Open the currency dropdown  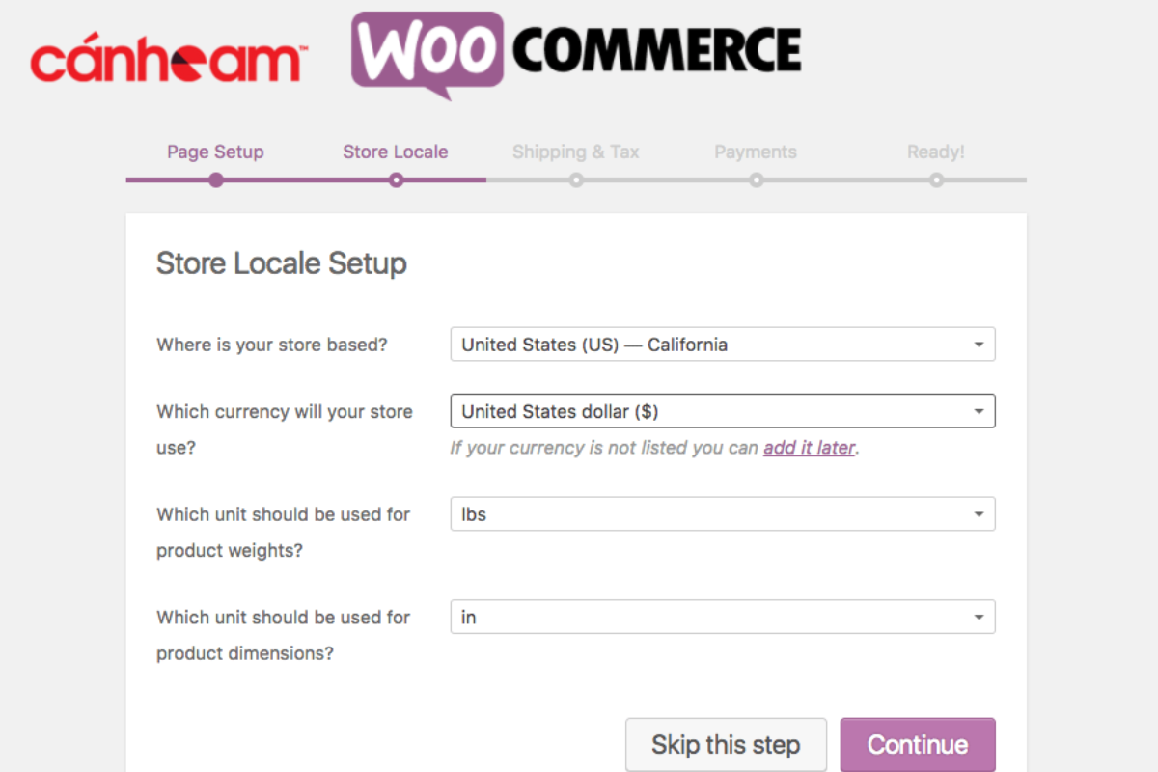click(723, 411)
